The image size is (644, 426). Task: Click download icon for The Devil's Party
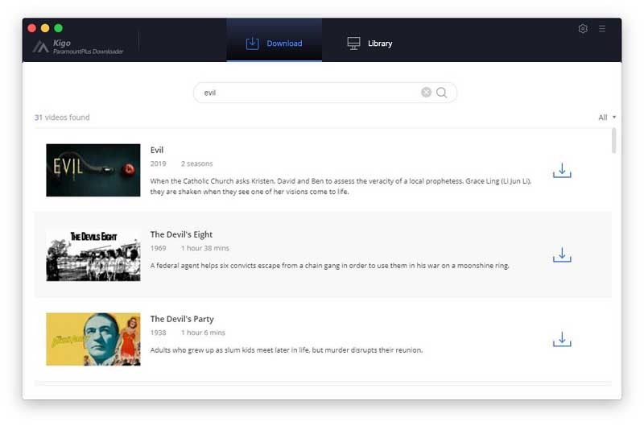(562, 340)
